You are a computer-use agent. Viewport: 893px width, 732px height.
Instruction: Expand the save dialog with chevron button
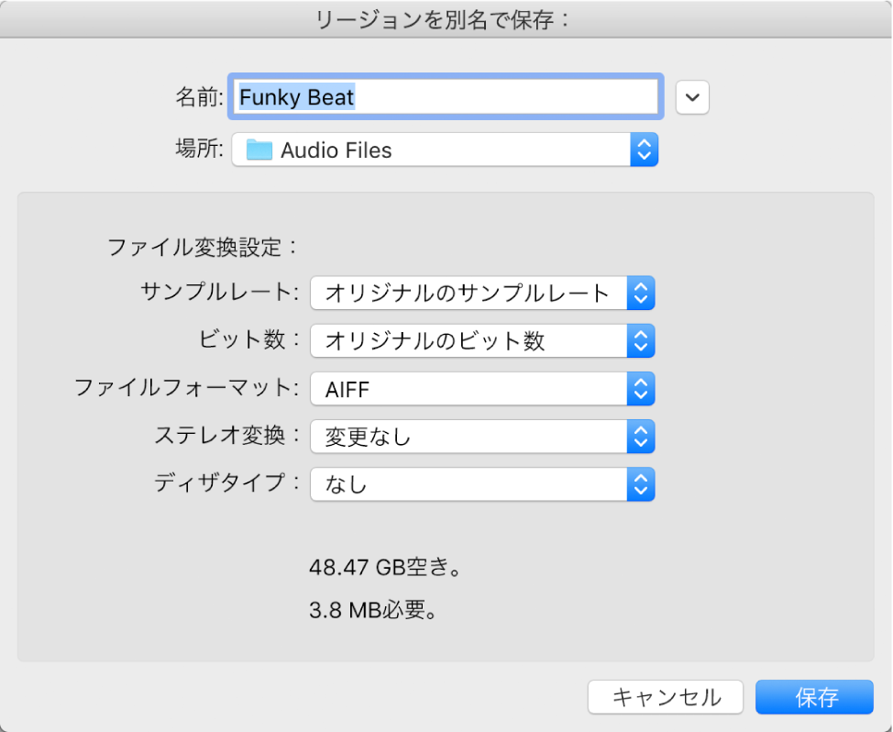(692, 97)
